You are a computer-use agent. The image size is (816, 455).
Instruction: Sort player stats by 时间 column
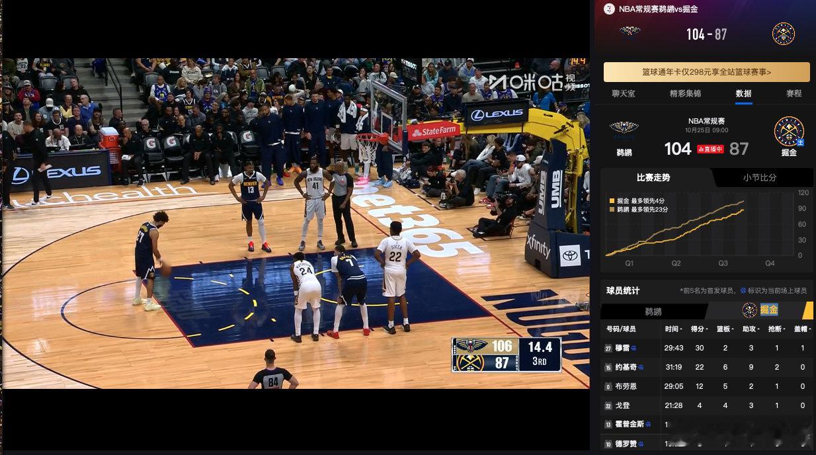674,329
